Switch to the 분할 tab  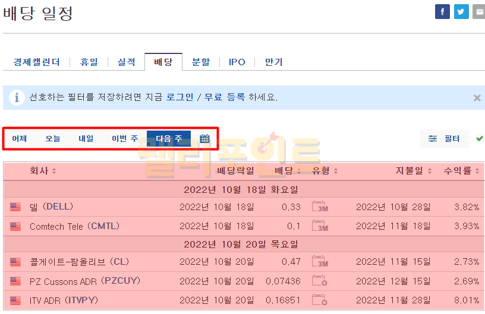click(201, 62)
